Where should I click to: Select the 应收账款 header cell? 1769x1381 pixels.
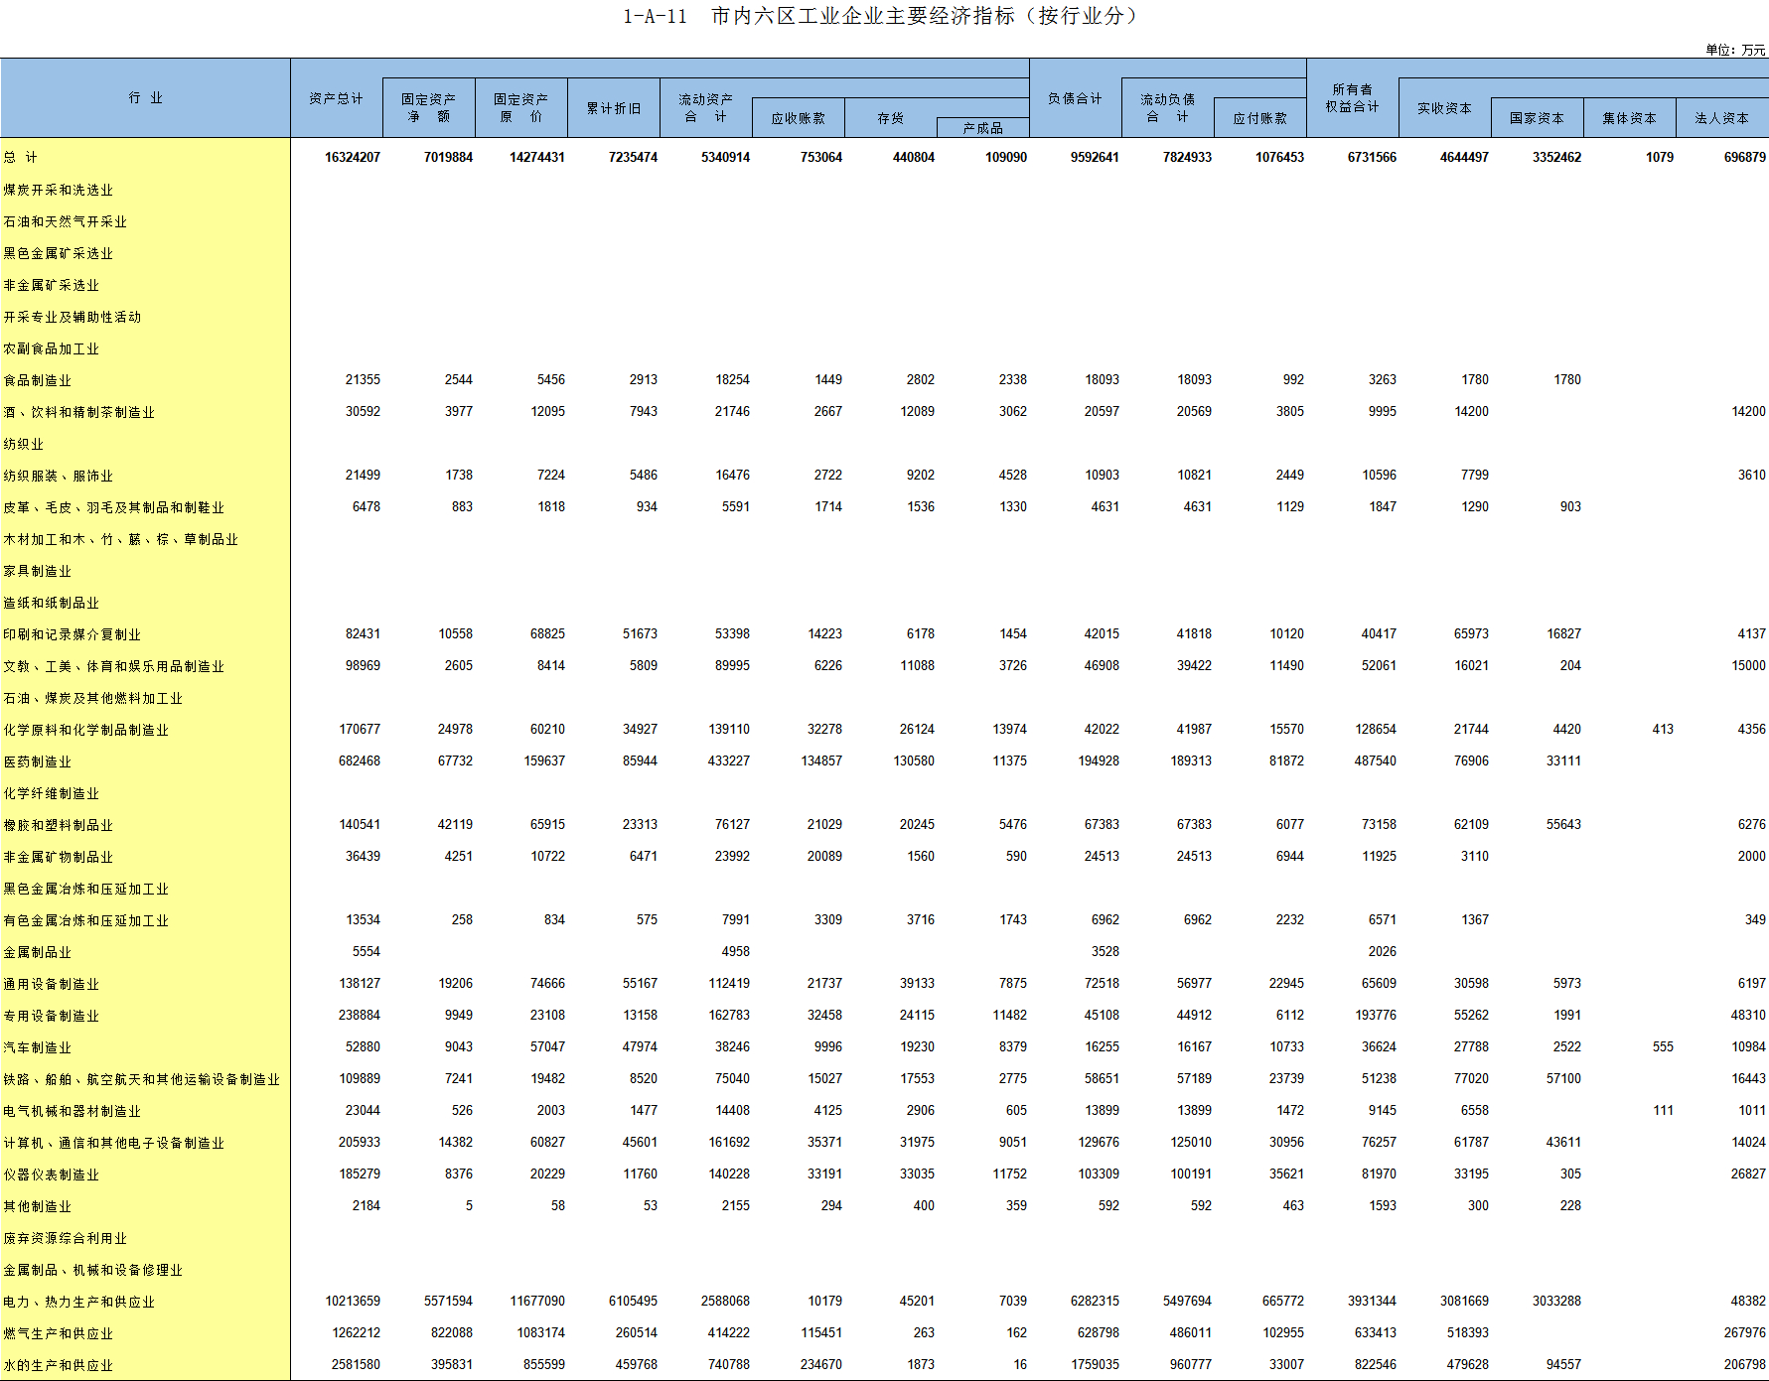798,118
